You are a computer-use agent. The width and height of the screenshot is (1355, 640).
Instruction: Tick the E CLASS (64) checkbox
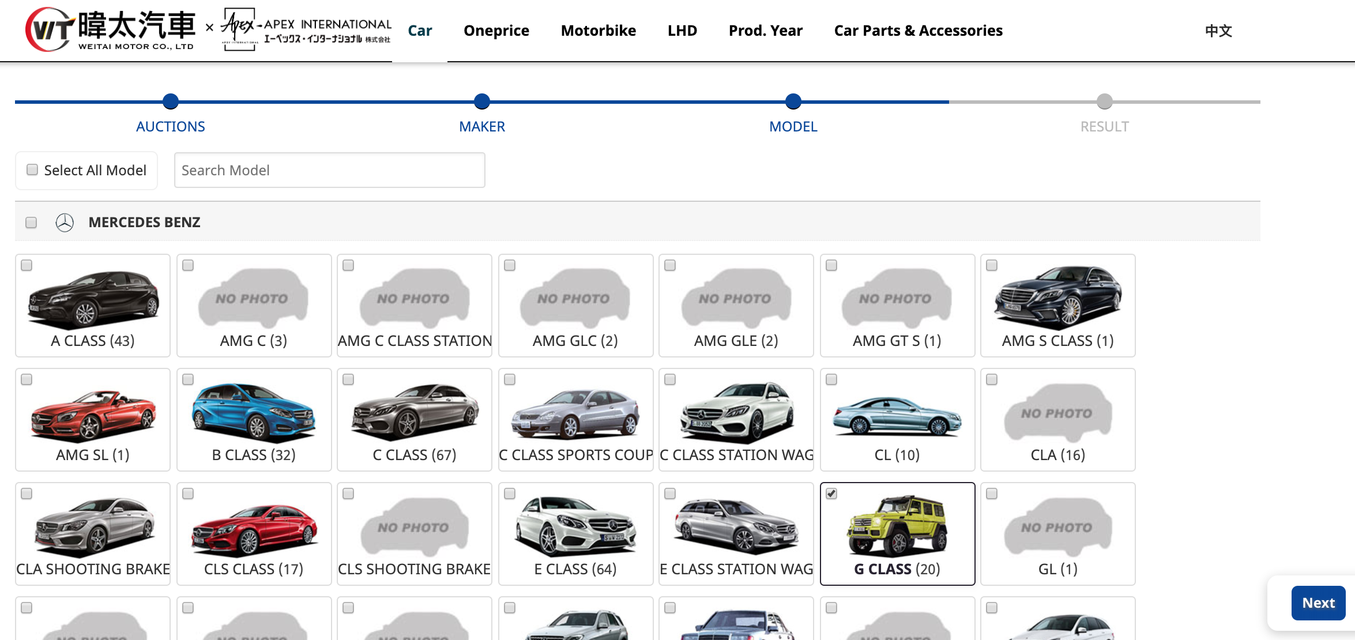click(510, 494)
